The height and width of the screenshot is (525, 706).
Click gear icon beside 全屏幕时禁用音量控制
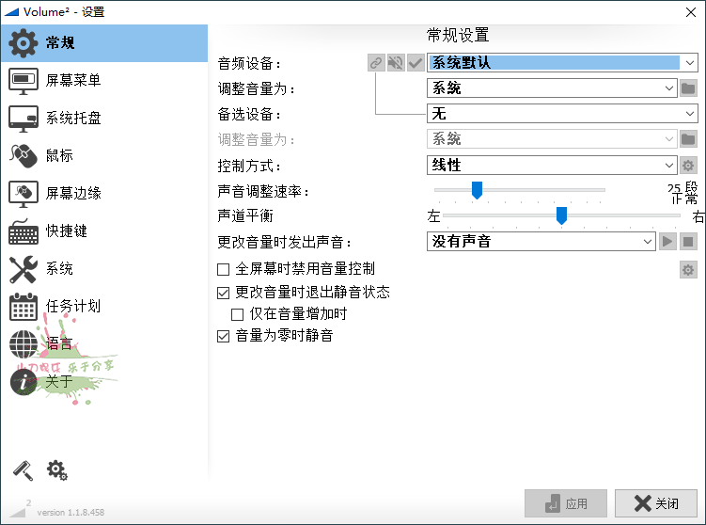688,271
